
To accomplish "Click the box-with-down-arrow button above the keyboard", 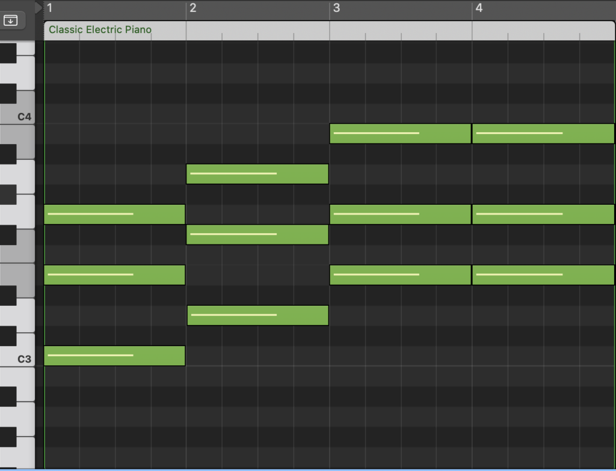I will (x=11, y=20).
